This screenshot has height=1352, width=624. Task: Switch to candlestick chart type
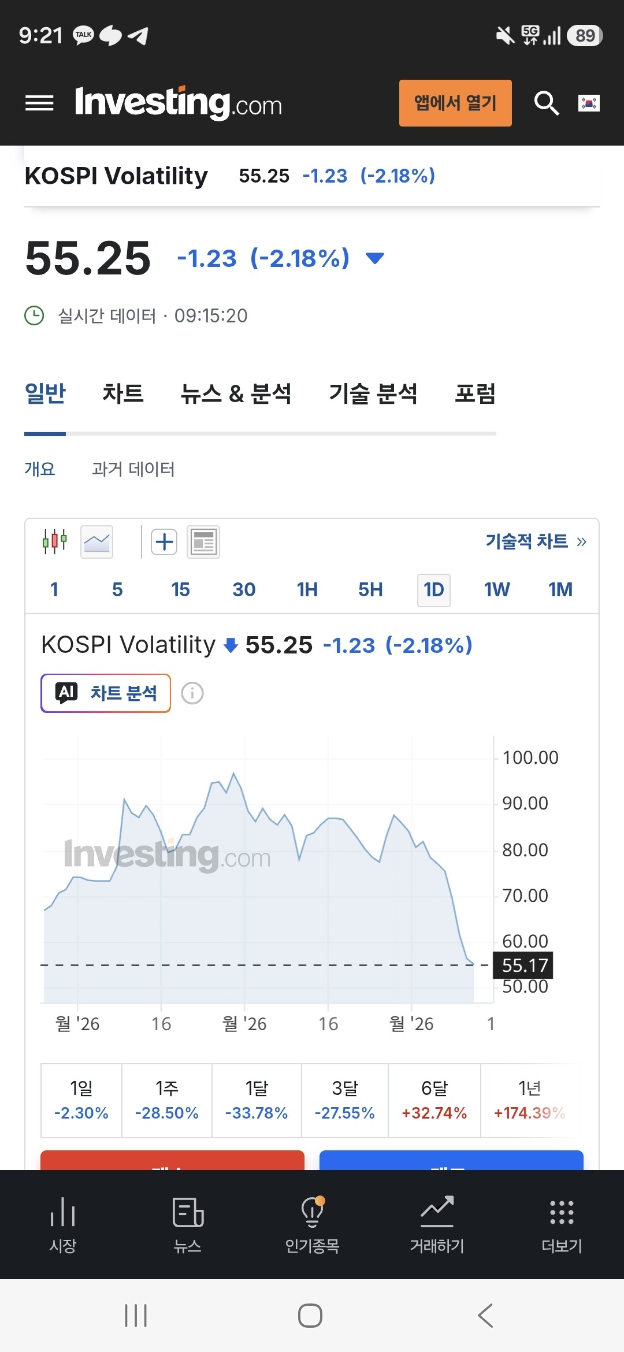coord(54,542)
